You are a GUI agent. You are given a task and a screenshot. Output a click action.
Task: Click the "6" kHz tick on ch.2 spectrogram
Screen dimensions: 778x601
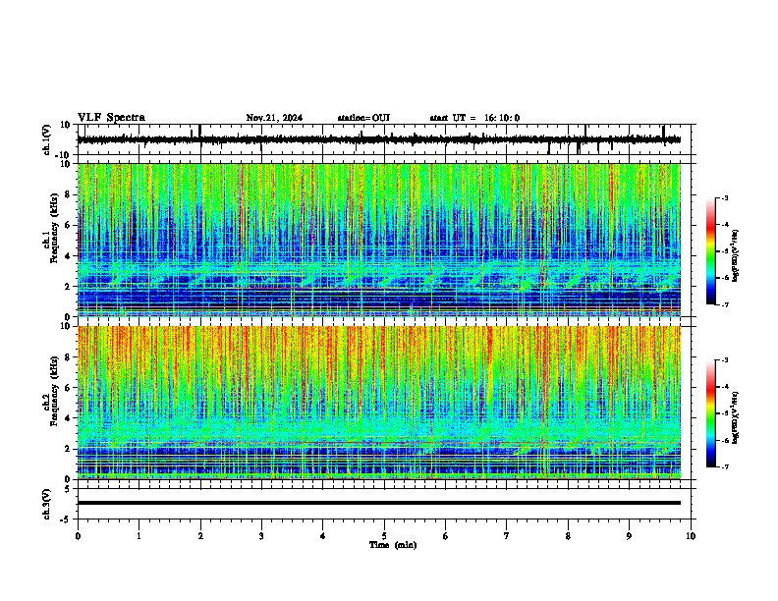pos(68,387)
